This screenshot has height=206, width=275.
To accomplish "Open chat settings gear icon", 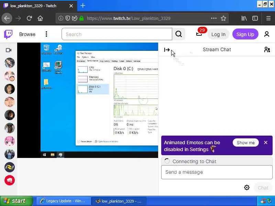I will point(246,187).
